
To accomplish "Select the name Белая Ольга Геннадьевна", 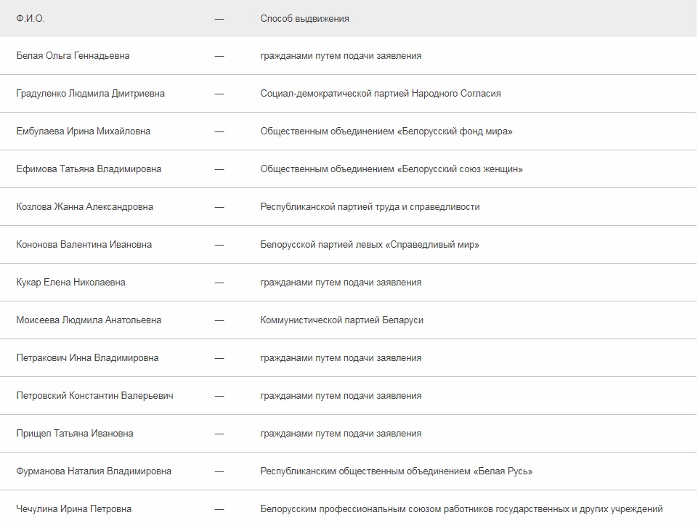I will [x=73, y=56].
